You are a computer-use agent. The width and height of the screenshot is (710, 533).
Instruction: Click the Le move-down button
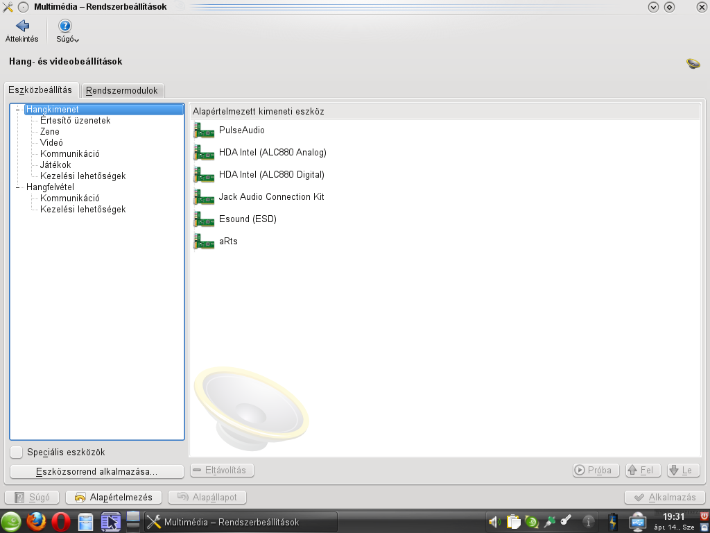point(683,470)
